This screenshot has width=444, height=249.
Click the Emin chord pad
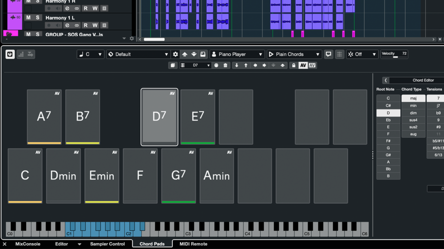coord(102,176)
